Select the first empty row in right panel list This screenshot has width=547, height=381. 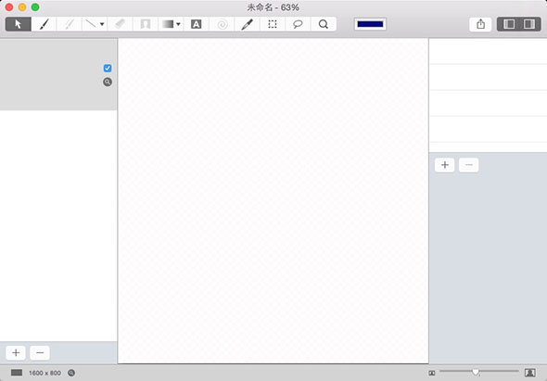(488, 51)
